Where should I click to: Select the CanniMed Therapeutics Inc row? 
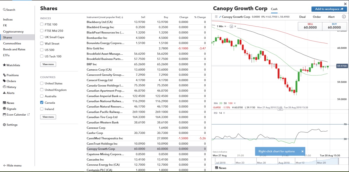147,138
